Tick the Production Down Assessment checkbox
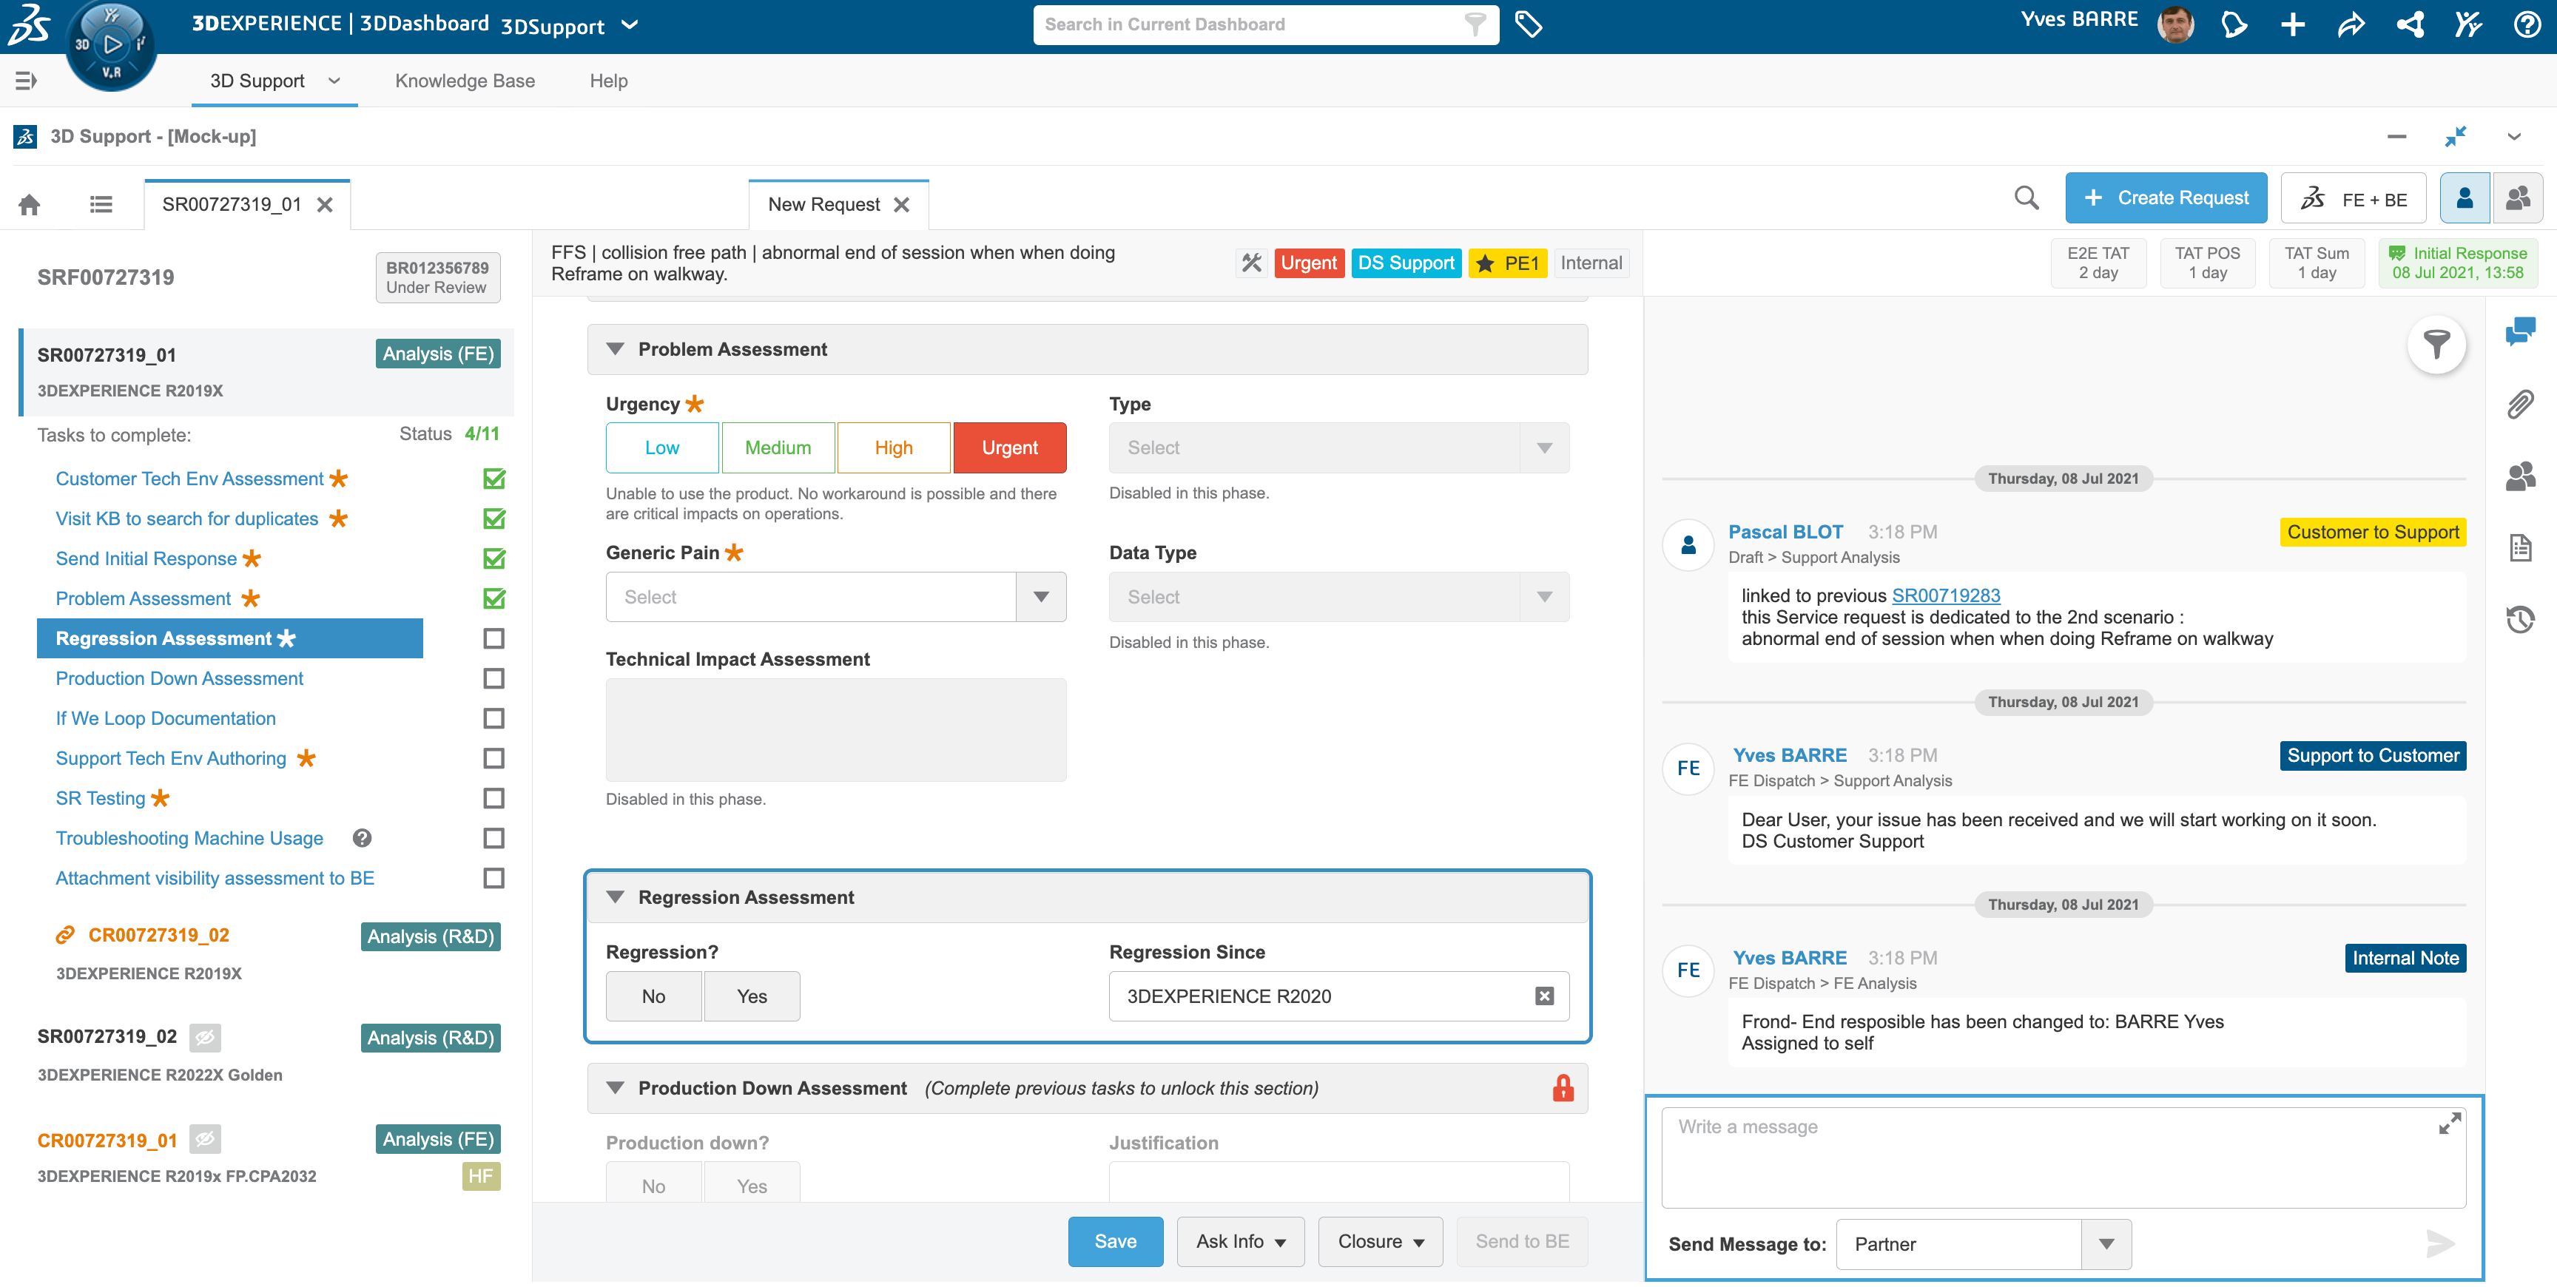Image resolution: width=2557 pixels, height=1287 pixels. (493, 679)
